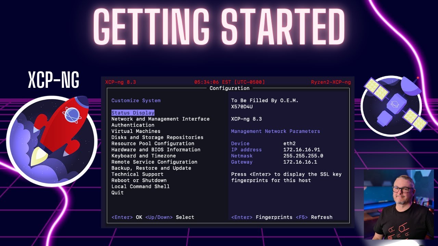Click the Gateway value '172.16.16.1'
The width and height of the screenshot is (438, 246).
(300, 162)
